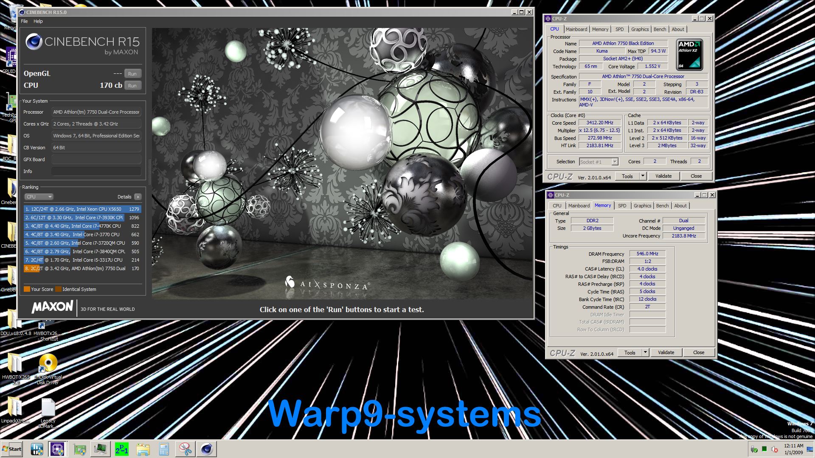This screenshot has width=815, height=458.
Task: Open Socket #1 selection dropdown
Action: tap(599, 162)
